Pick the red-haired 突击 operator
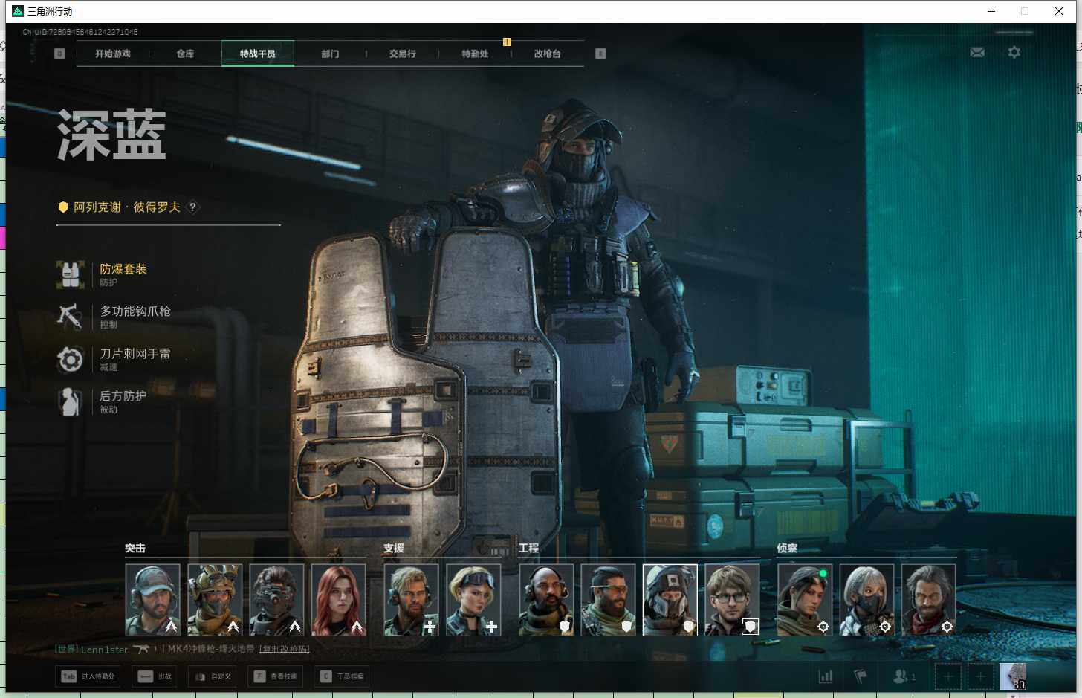 [338, 599]
